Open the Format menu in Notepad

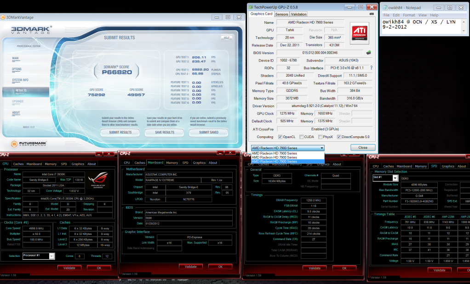(409, 15)
